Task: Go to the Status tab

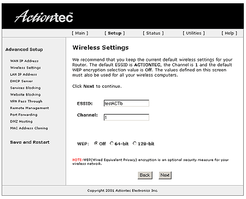Action: click(153, 33)
